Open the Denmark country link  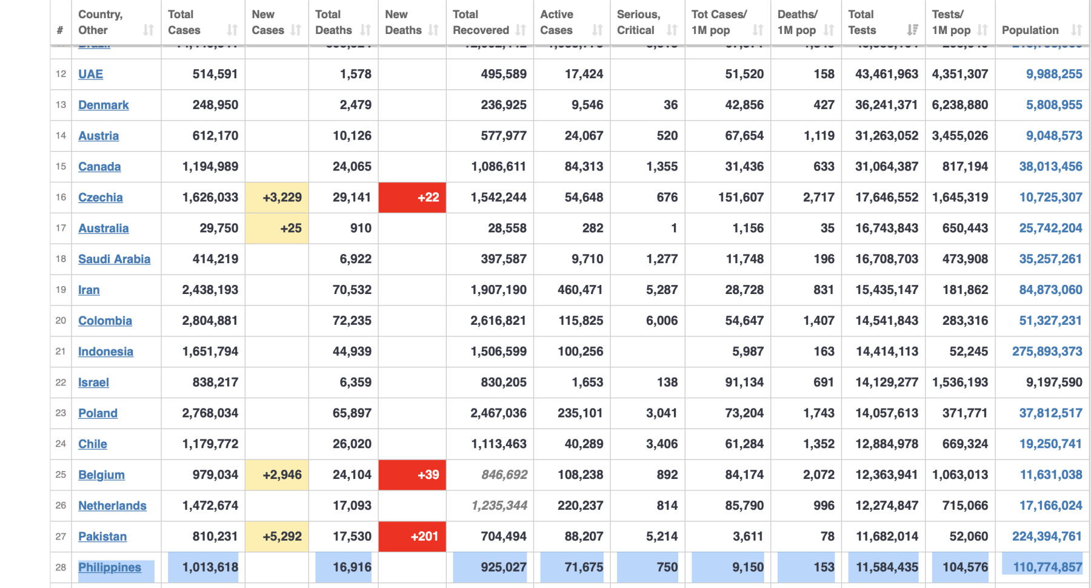coord(104,105)
